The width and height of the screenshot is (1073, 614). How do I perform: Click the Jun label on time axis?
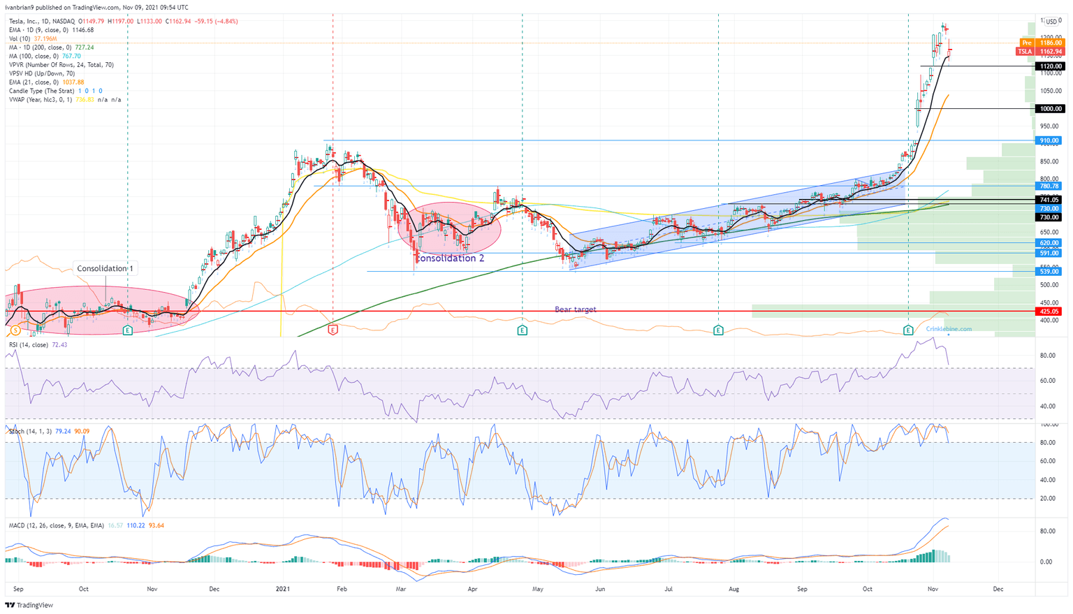pos(600,589)
